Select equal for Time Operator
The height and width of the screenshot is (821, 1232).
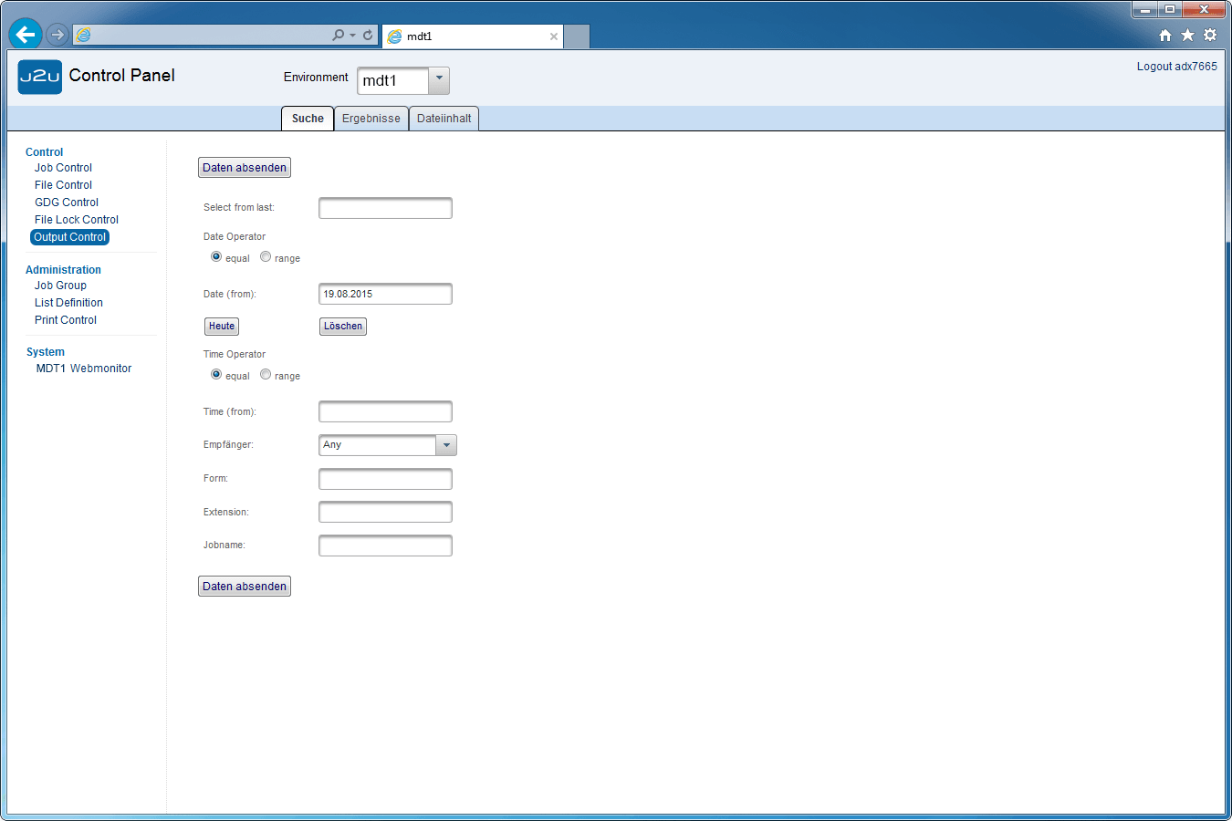pos(216,374)
